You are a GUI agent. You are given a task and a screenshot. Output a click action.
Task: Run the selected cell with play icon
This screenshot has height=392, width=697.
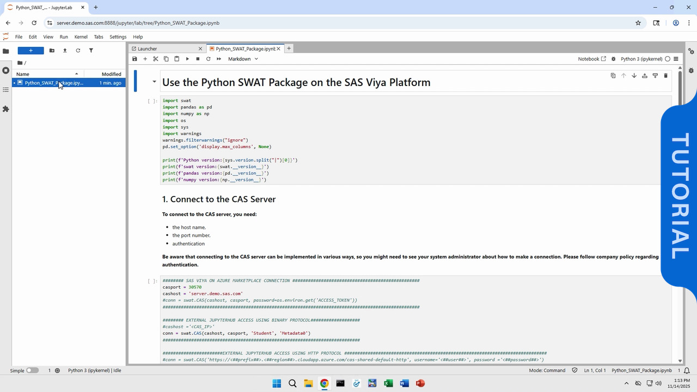tap(187, 59)
